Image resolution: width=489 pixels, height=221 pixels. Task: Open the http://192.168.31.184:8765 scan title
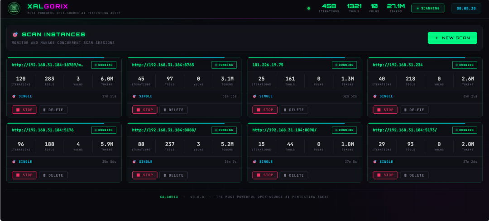(163, 65)
